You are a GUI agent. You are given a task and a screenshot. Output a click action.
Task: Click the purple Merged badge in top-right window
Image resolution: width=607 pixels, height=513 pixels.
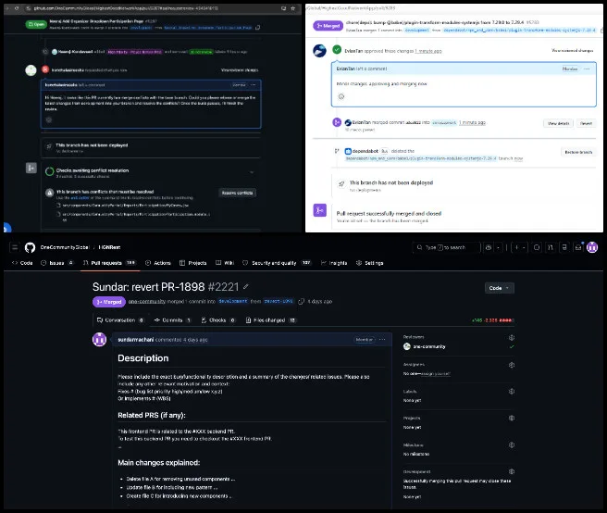click(328, 26)
